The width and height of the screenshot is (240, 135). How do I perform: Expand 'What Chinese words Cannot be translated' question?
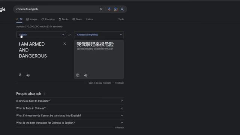coord(70,115)
